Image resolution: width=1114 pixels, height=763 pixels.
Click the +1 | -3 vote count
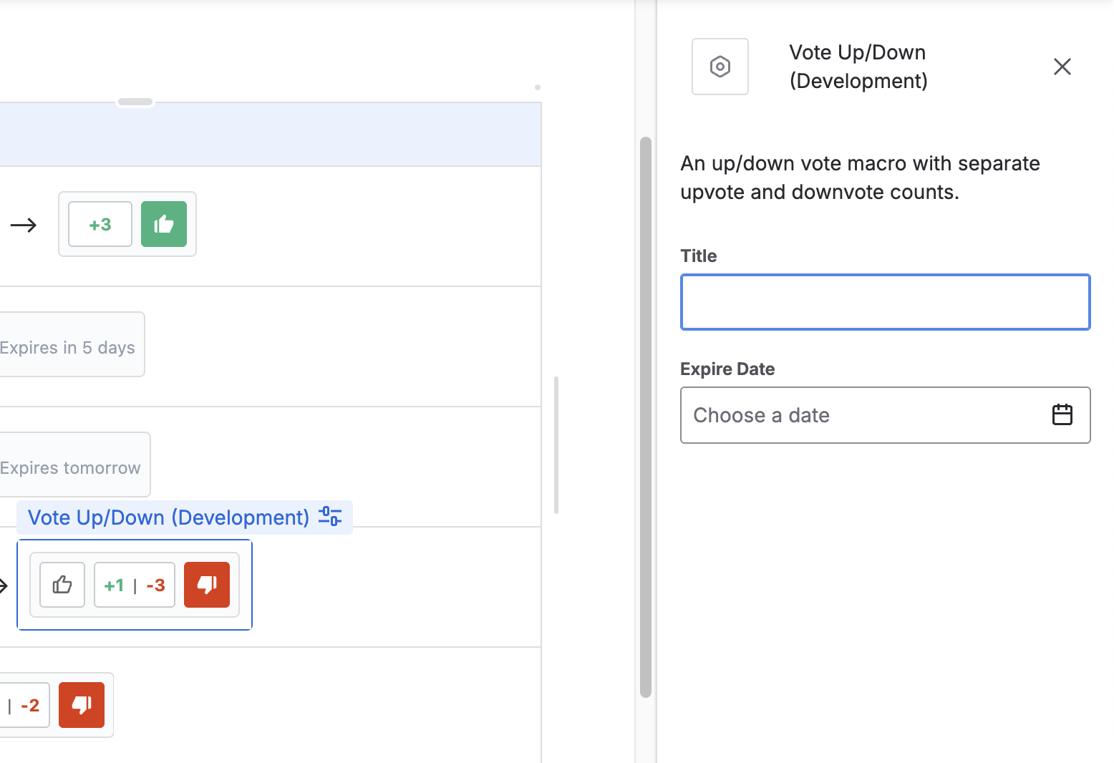coord(134,585)
